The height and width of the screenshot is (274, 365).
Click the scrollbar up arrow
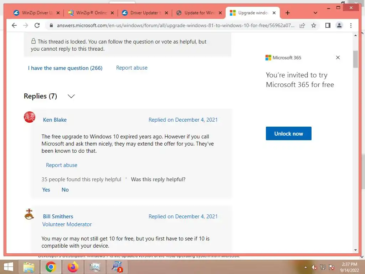pyautogui.click(x=355, y=35)
